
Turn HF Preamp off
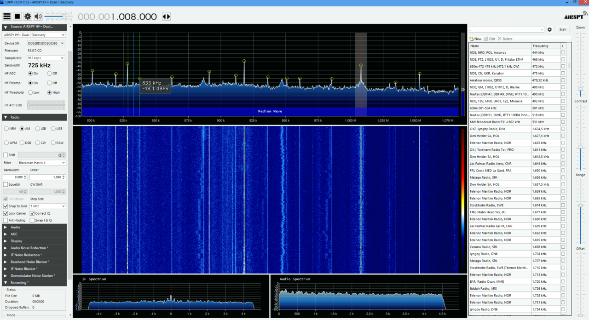[x=49, y=83]
